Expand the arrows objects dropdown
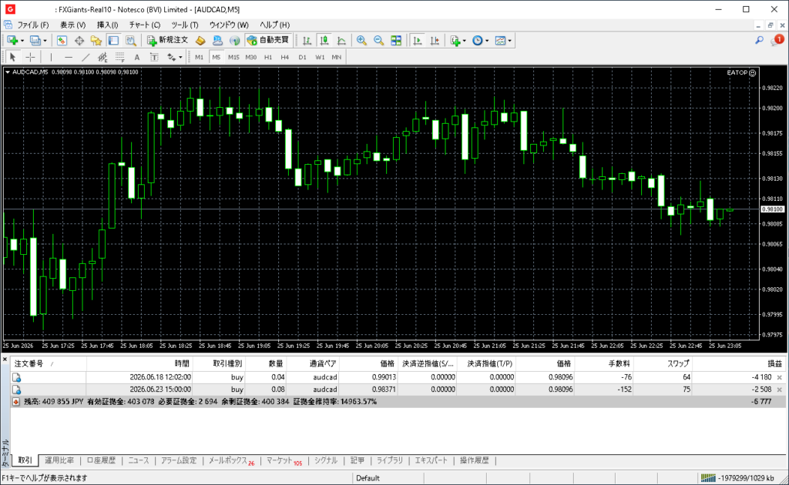The image size is (789, 485). pyautogui.click(x=180, y=57)
